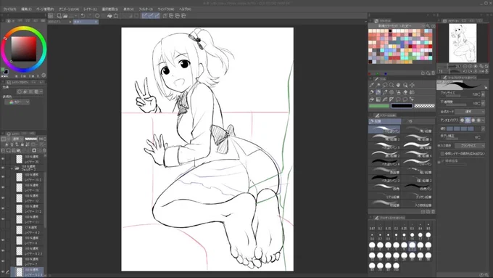Viewport: 493px width, 278px height.
Task: Select the highlighted Pencil tool
Action: (378, 92)
